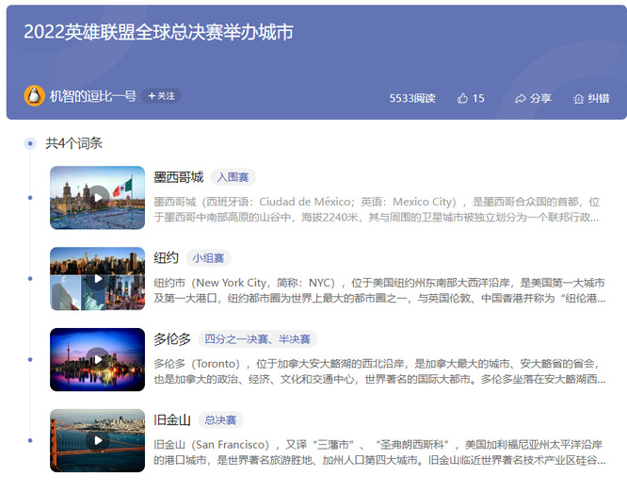Click the 分享 share label
Image resolution: width=627 pixels, height=492 pixels.
click(x=540, y=98)
